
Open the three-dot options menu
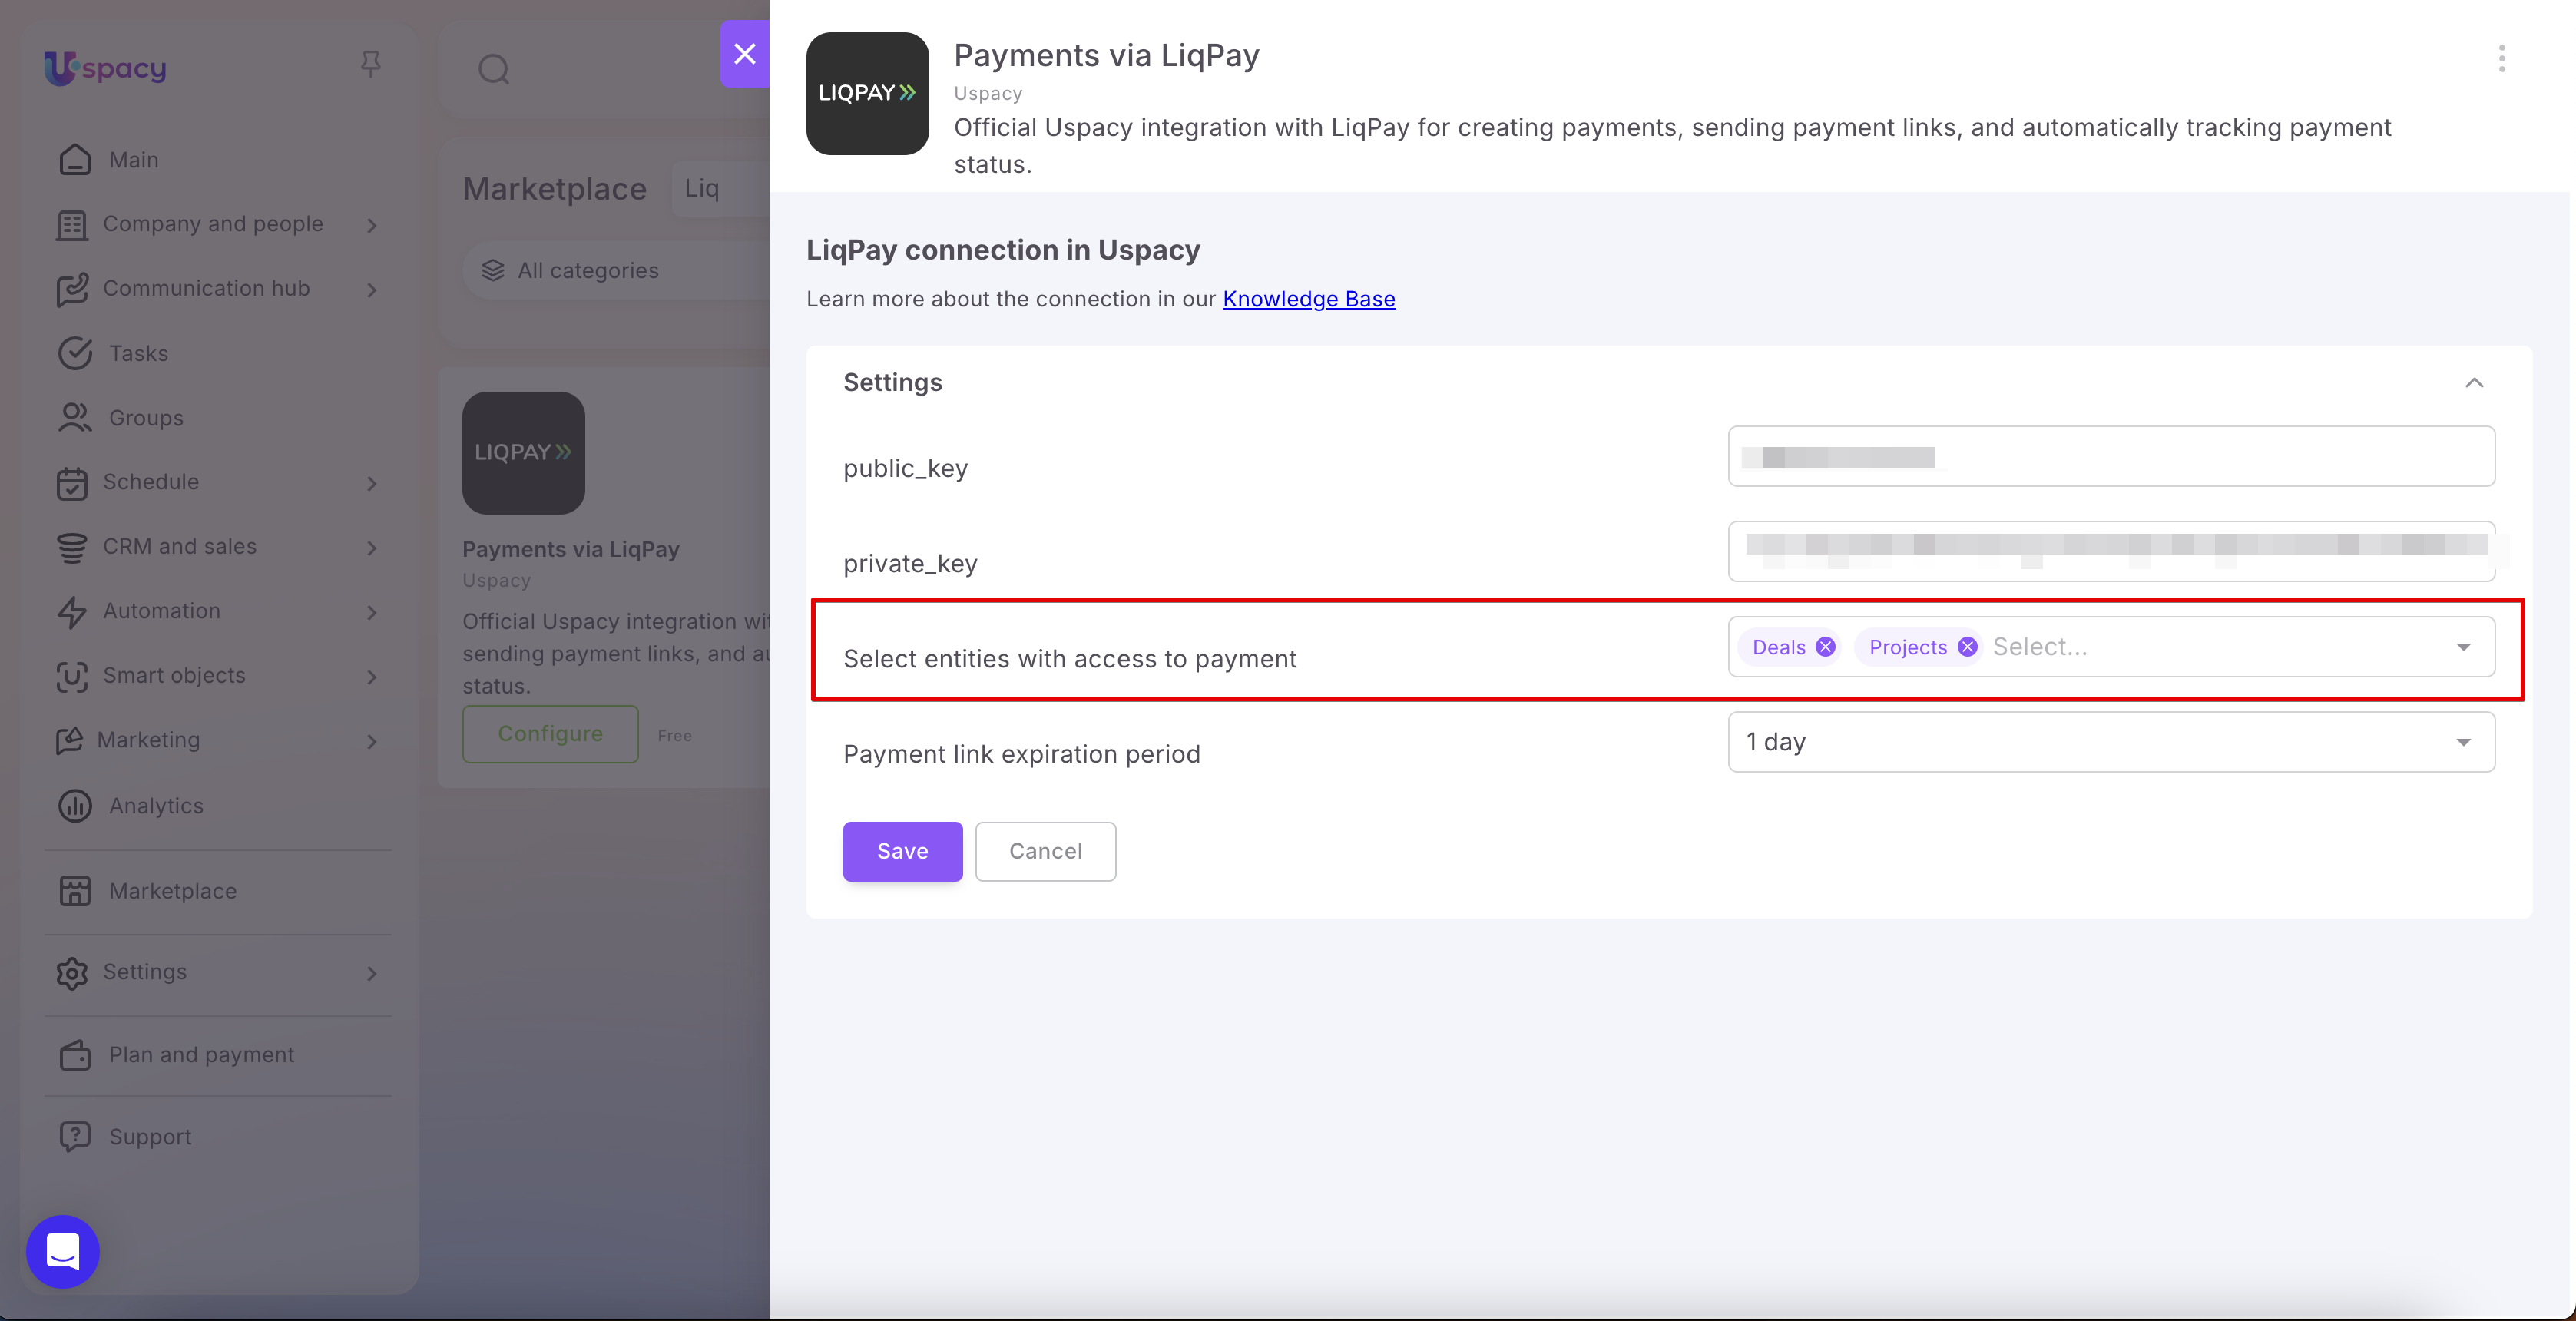(x=2501, y=58)
